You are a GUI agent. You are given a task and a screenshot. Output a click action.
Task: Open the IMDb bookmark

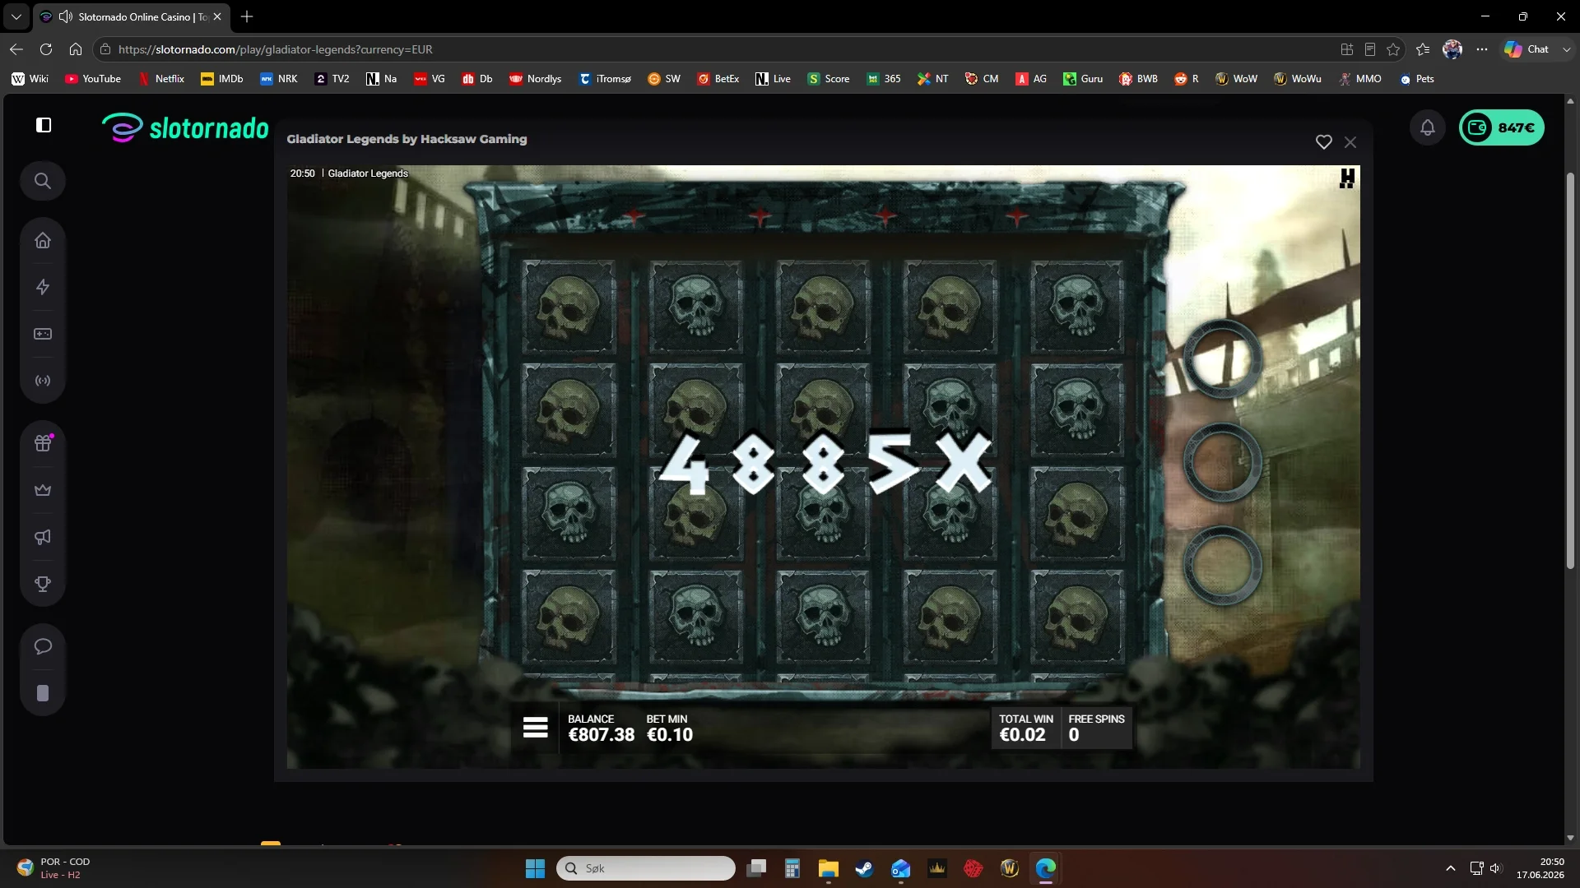point(222,79)
